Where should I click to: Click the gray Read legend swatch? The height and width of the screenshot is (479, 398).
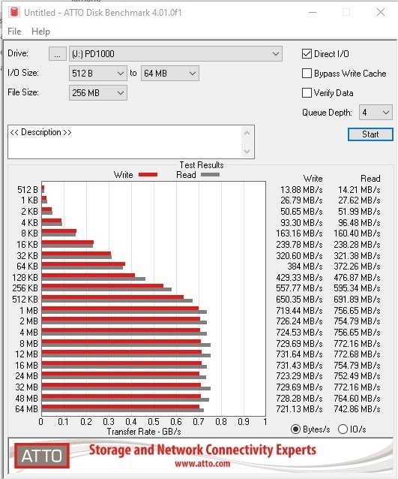(x=210, y=175)
